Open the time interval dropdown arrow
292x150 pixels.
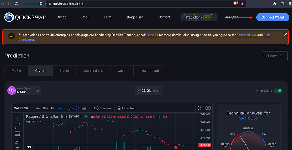[x=65, y=108]
